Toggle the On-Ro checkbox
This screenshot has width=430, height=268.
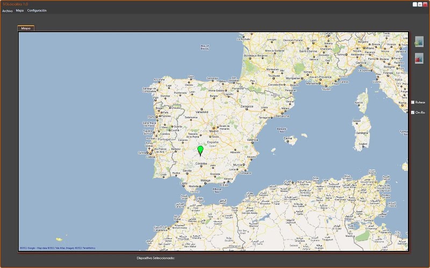pyautogui.click(x=413, y=113)
